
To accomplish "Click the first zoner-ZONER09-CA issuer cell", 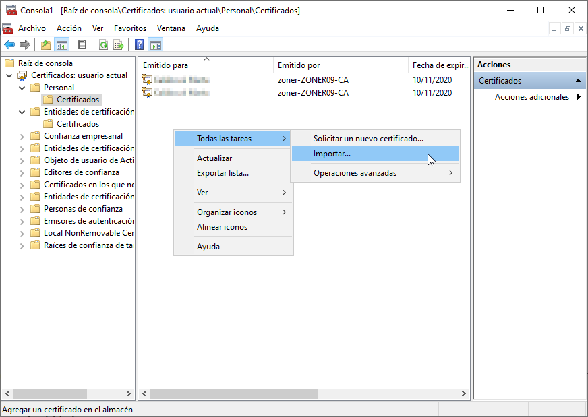I will pyautogui.click(x=313, y=79).
